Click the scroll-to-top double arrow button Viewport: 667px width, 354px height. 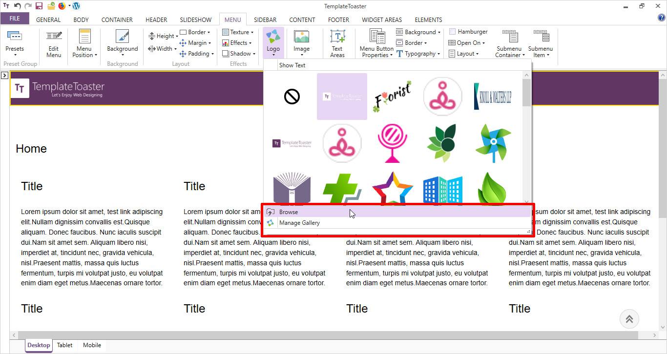629,319
